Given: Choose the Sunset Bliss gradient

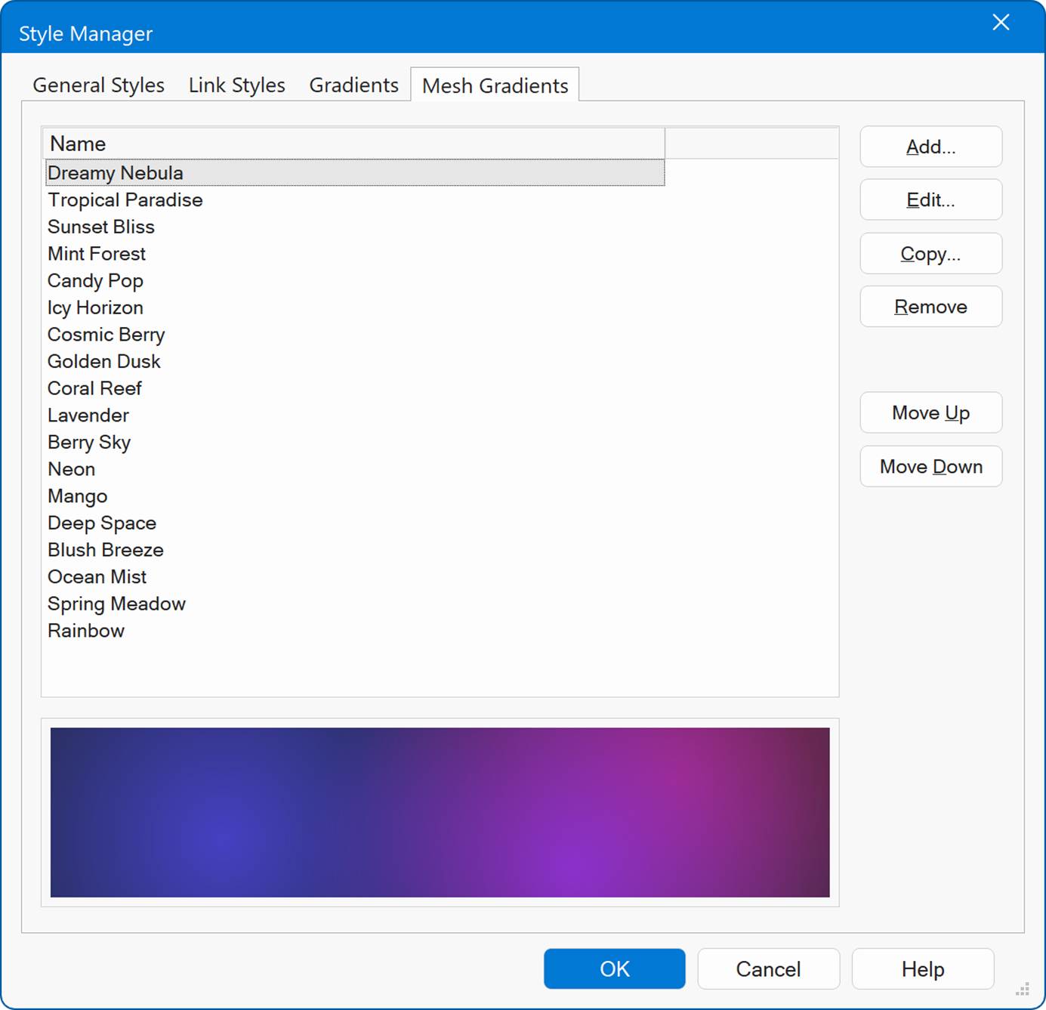Looking at the screenshot, I should [x=101, y=227].
